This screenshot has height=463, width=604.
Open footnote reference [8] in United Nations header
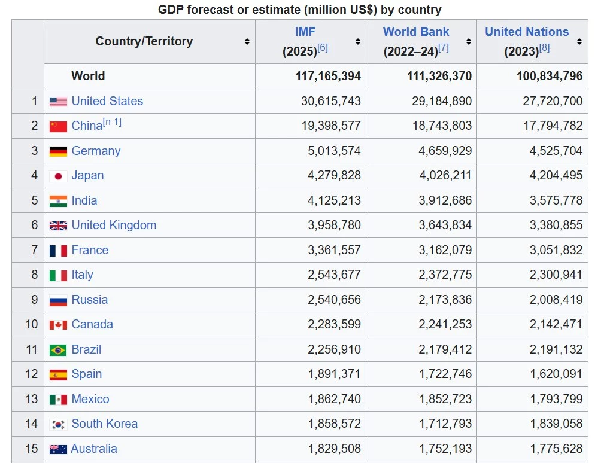(x=544, y=48)
